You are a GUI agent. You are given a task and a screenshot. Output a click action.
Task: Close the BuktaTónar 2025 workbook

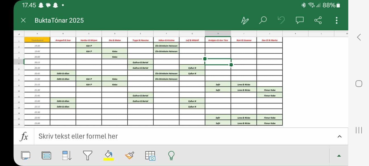pos(23,20)
